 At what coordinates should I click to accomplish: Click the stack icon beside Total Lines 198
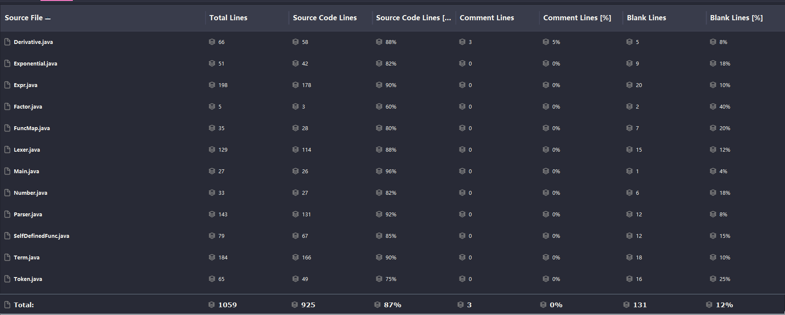coord(212,85)
